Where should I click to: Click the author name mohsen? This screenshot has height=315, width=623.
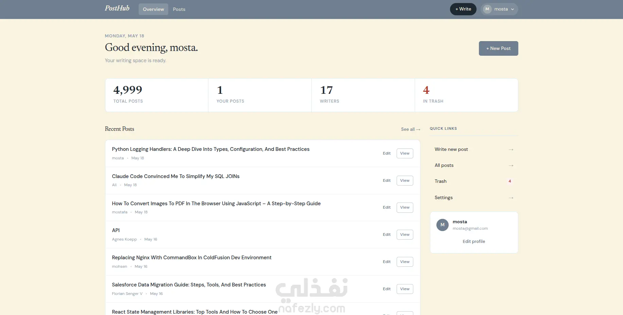120,266
